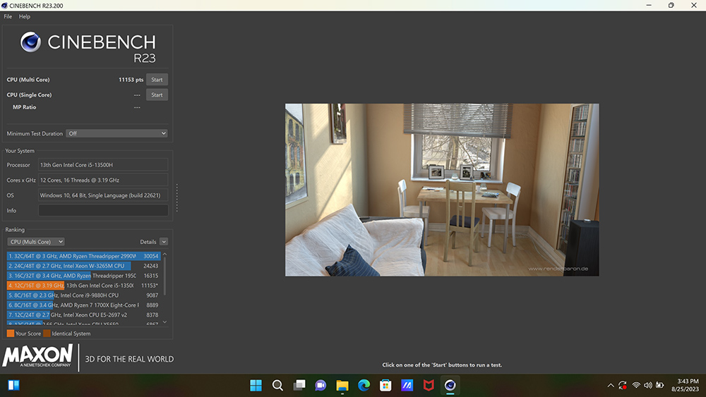
Task: Select ranking row AMD Ryzen Threadripper 2990W
Action: [x=83, y=256]
